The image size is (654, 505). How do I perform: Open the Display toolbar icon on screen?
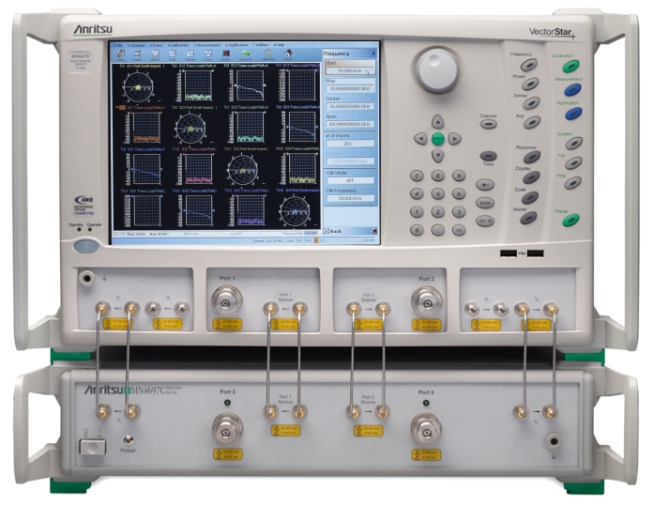tap(225, 54)
